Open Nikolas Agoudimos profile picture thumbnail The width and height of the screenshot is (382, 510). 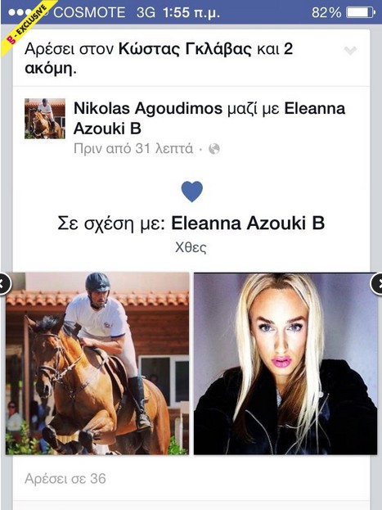pos(45,119)
